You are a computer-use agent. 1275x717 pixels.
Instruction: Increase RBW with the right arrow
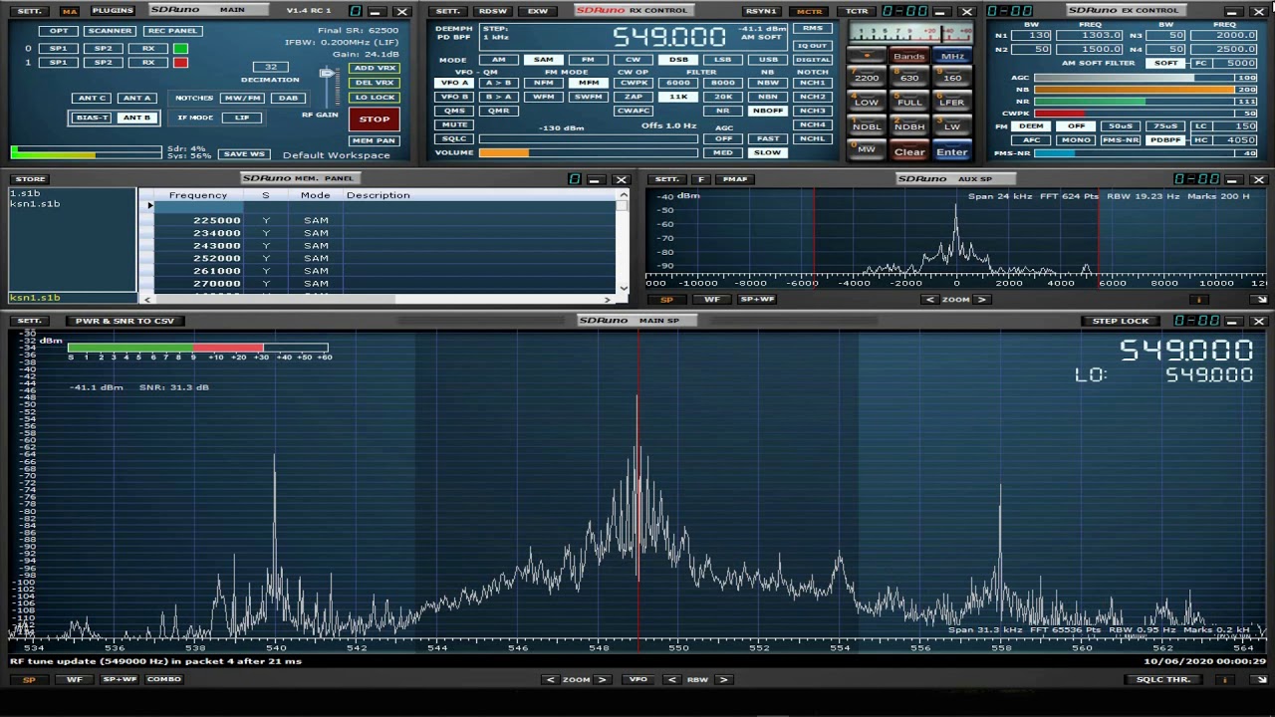tap(723, 679)
